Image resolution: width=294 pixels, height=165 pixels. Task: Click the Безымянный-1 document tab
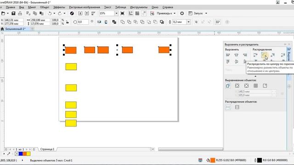(15, 29)
